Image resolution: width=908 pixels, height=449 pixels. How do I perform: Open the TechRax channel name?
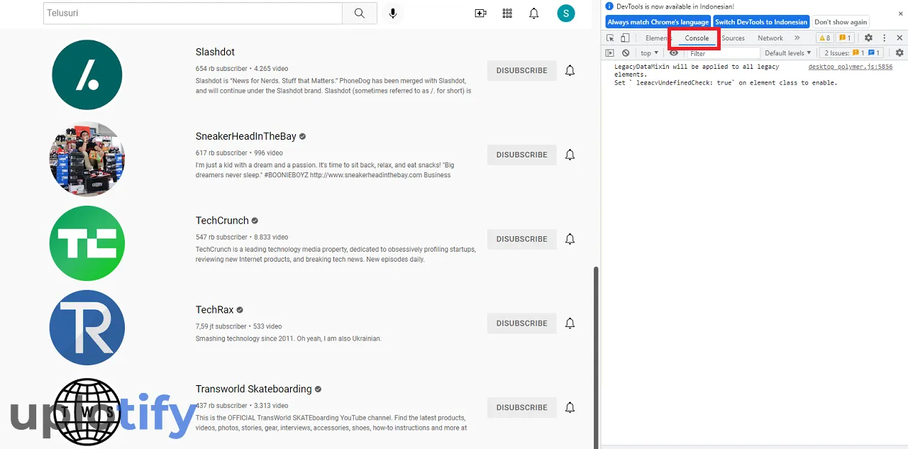215,310
